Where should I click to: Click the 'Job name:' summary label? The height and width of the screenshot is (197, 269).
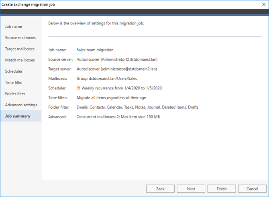coord(57,50)
